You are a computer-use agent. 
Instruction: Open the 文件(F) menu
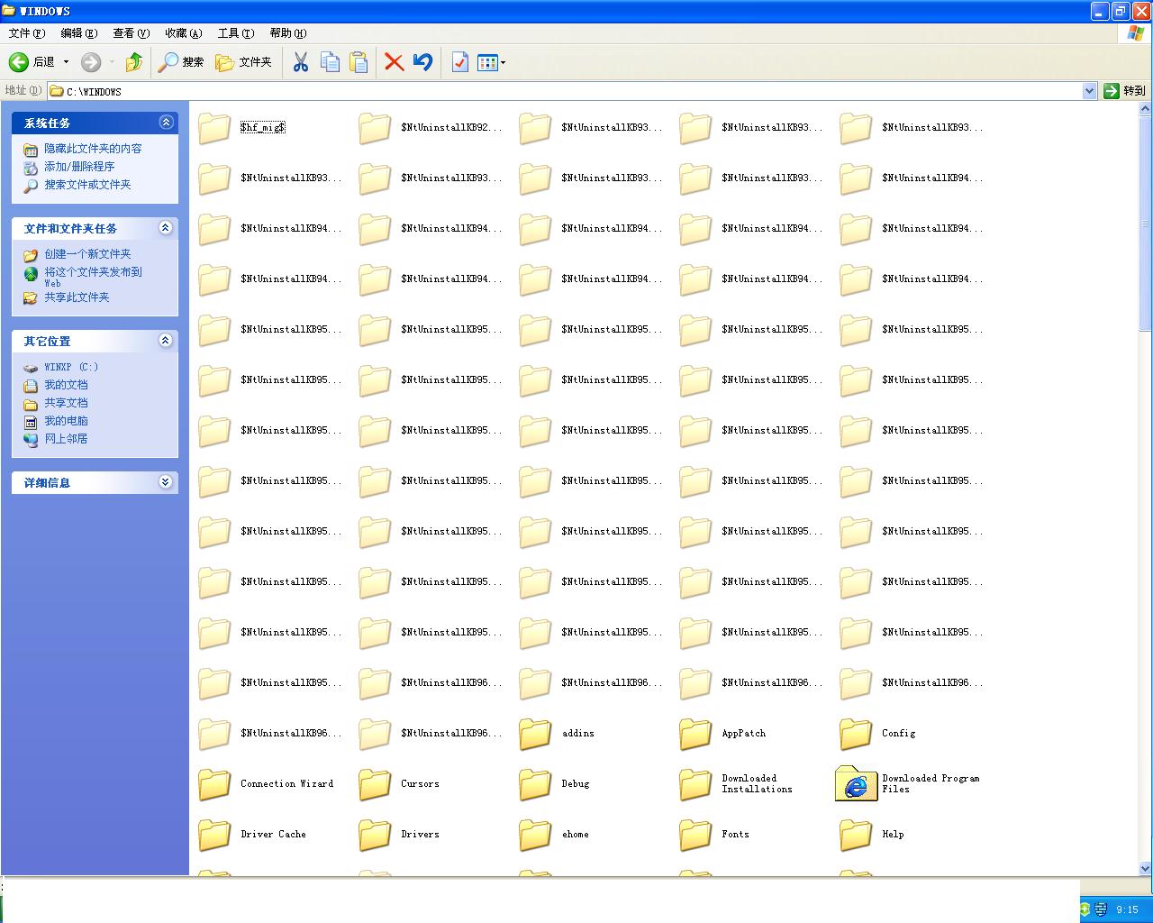point(26,33)
